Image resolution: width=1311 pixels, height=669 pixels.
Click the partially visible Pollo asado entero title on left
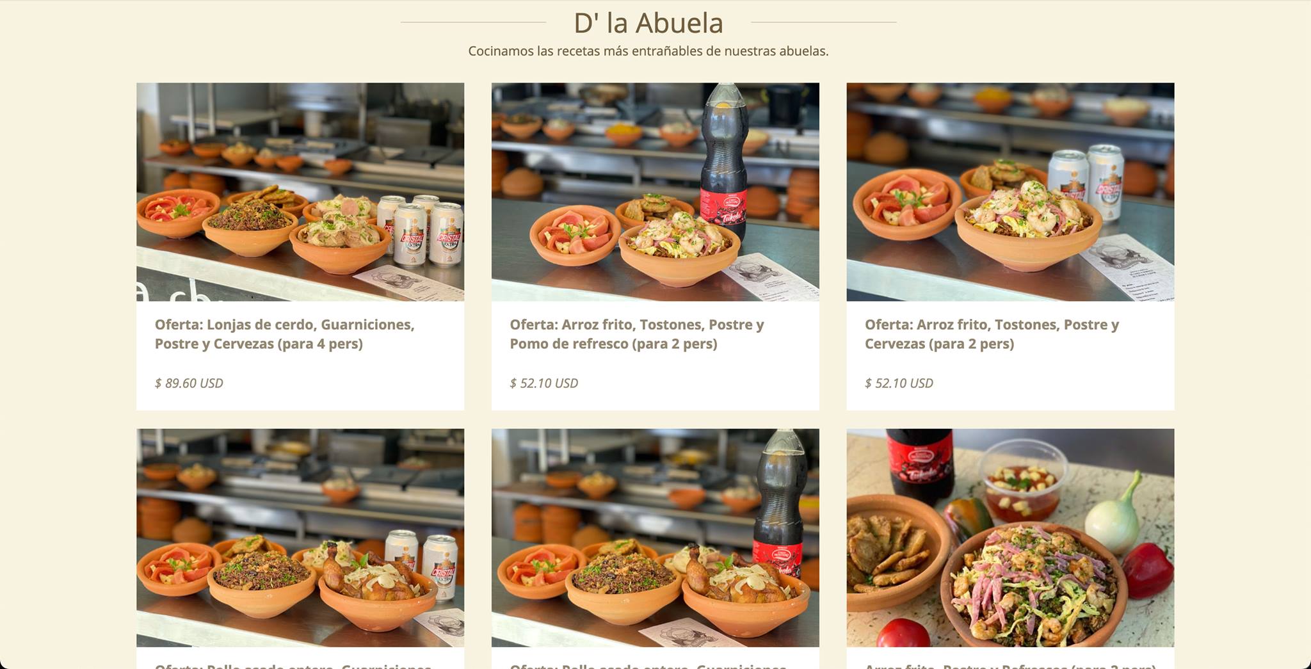coord(293,665)
